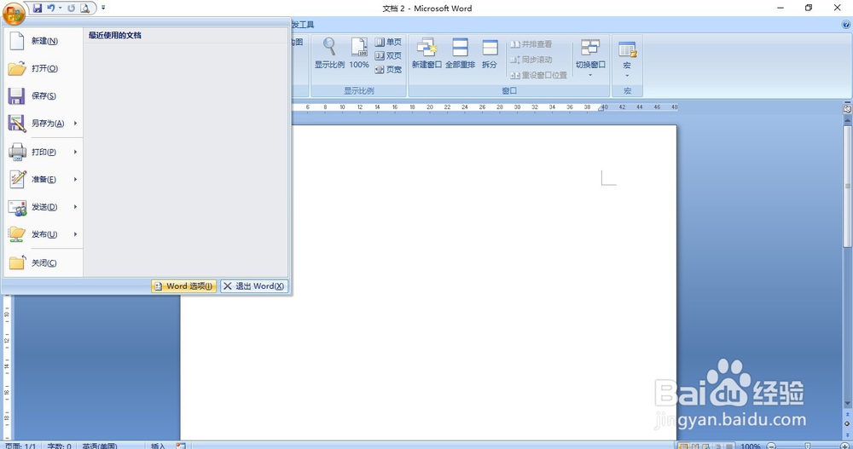Click the vertical scrollbar up arrow
Viewport: 853px width, 449px height.
pyautogui.click(x=847, y=120)
